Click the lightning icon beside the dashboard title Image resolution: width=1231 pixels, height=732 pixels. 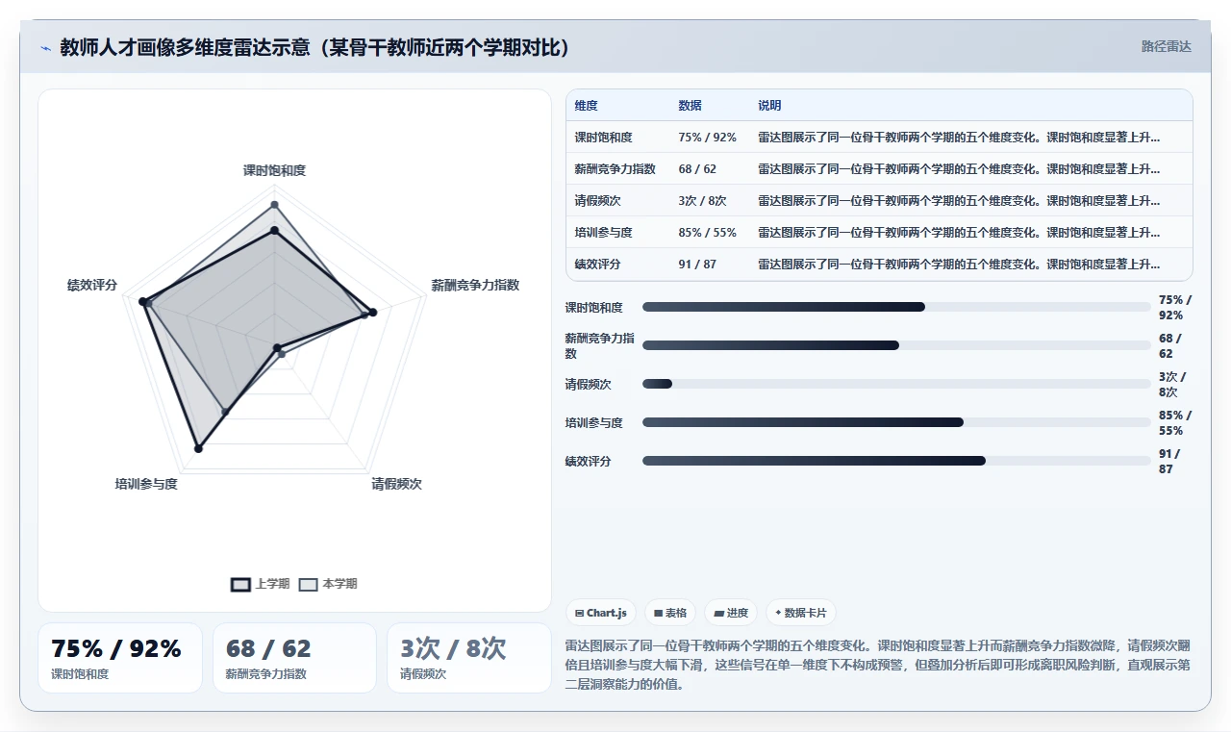click(45, 48)
